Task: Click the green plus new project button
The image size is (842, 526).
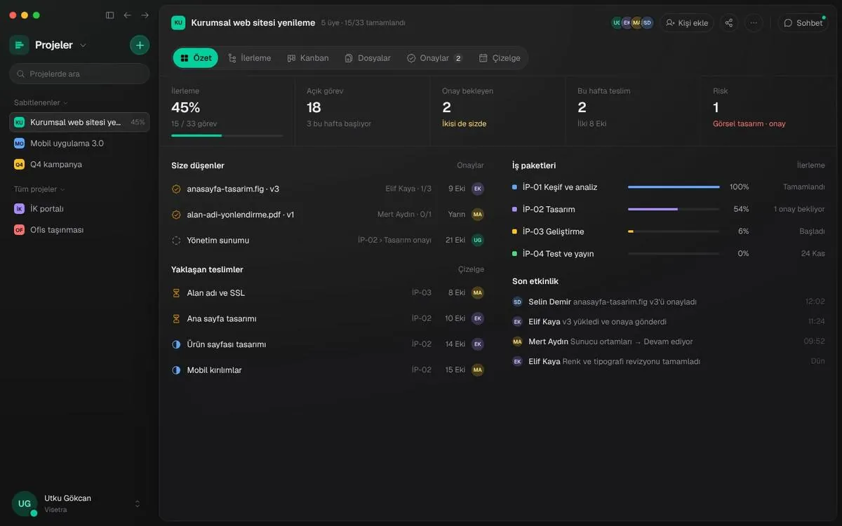Action: pos(140,45)
